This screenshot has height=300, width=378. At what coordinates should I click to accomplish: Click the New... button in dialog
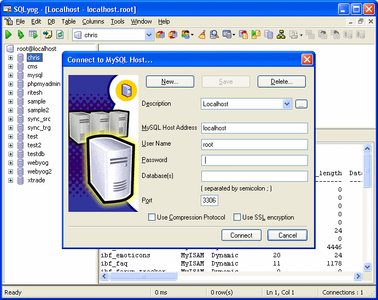click(x=170, y=82)
